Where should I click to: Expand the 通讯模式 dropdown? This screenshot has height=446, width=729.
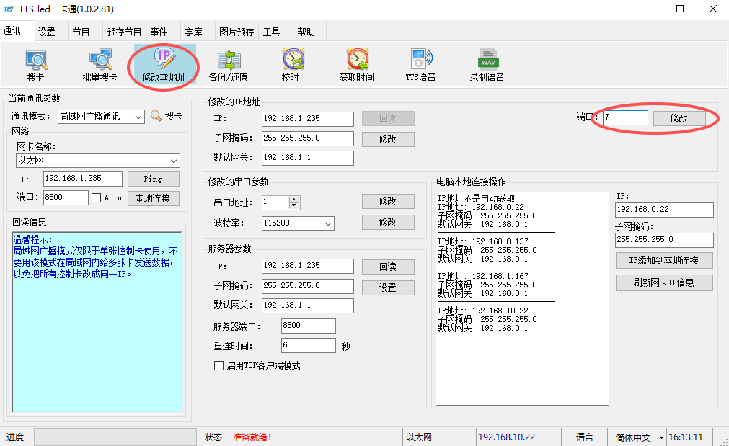138,117
